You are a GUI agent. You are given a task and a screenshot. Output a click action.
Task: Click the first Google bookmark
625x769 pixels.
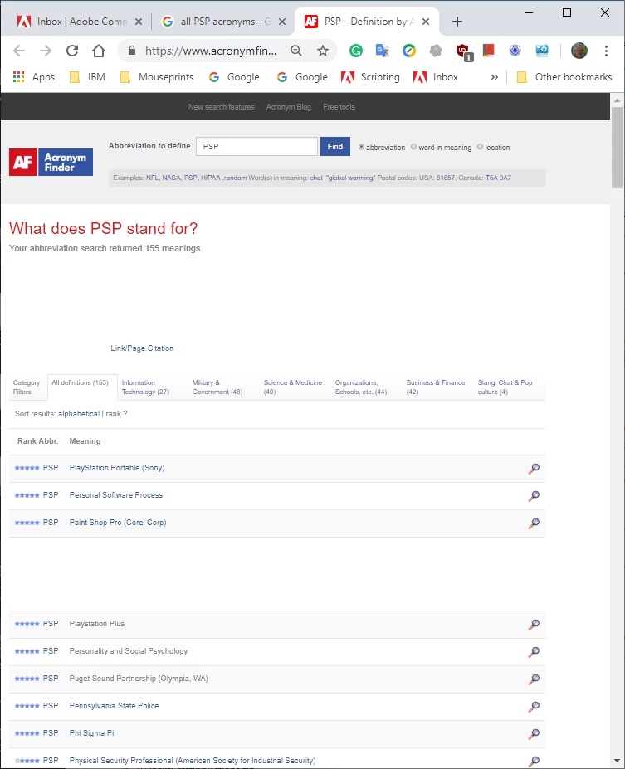click(234, 77)
